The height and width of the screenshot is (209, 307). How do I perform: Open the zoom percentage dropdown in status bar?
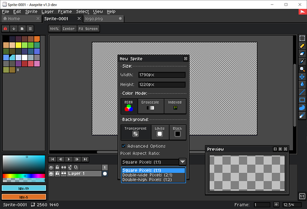point(291,205)
